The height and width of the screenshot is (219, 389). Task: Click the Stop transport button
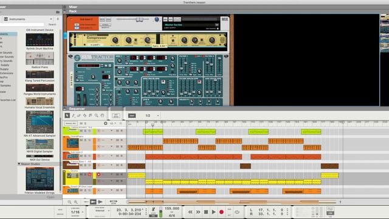click(x=206, y=212)
